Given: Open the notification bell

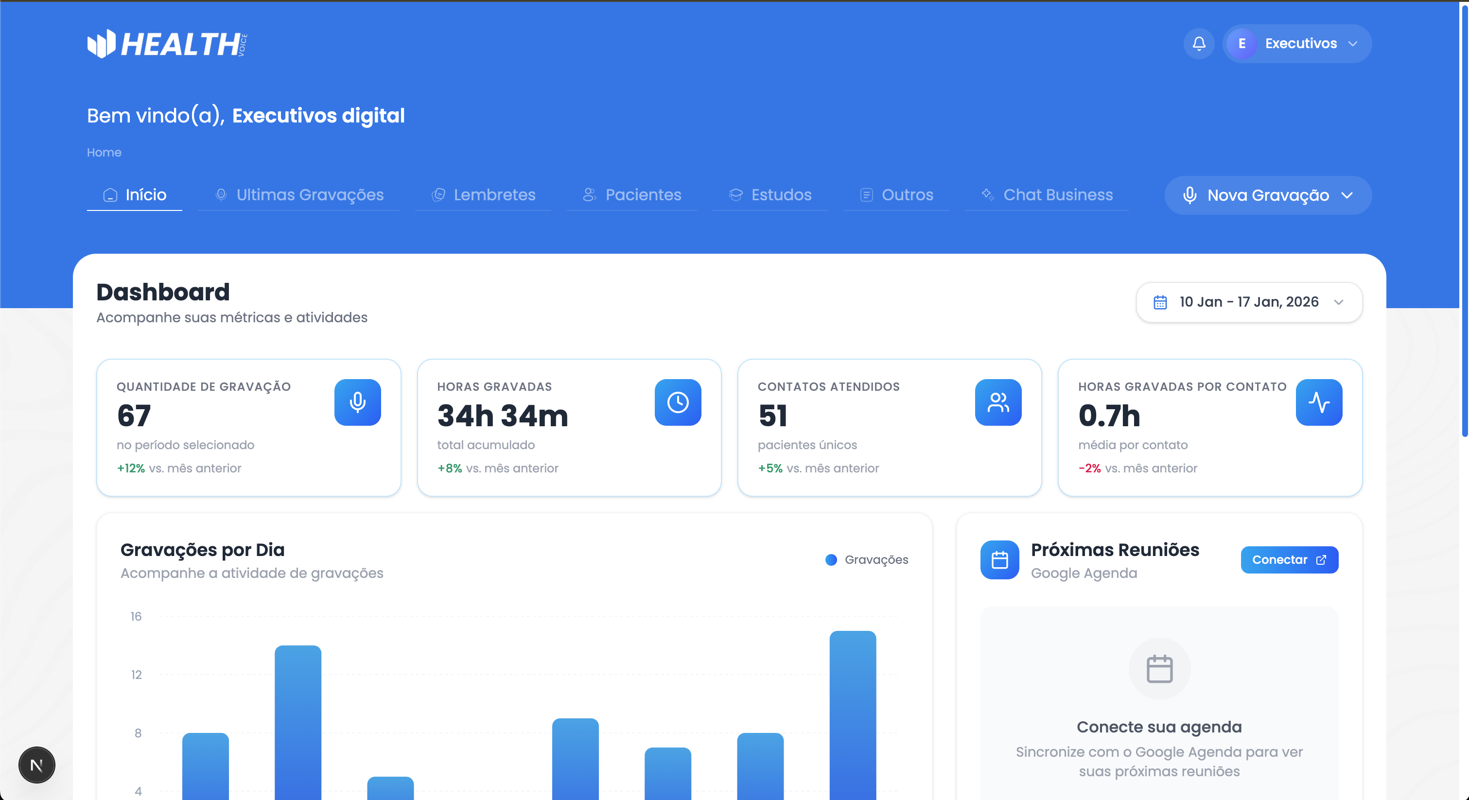Looking at the screenshot, I should click(1199, 43).
